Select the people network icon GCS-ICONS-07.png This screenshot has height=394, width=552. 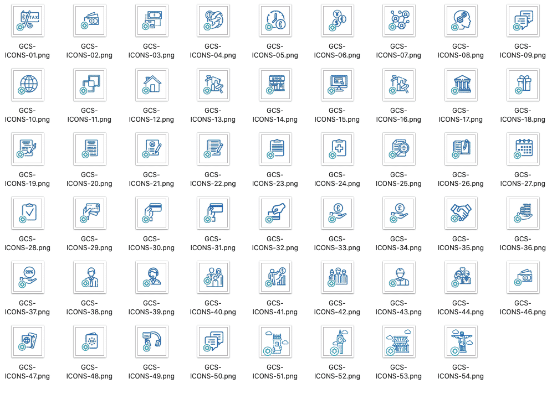(399, 20)
